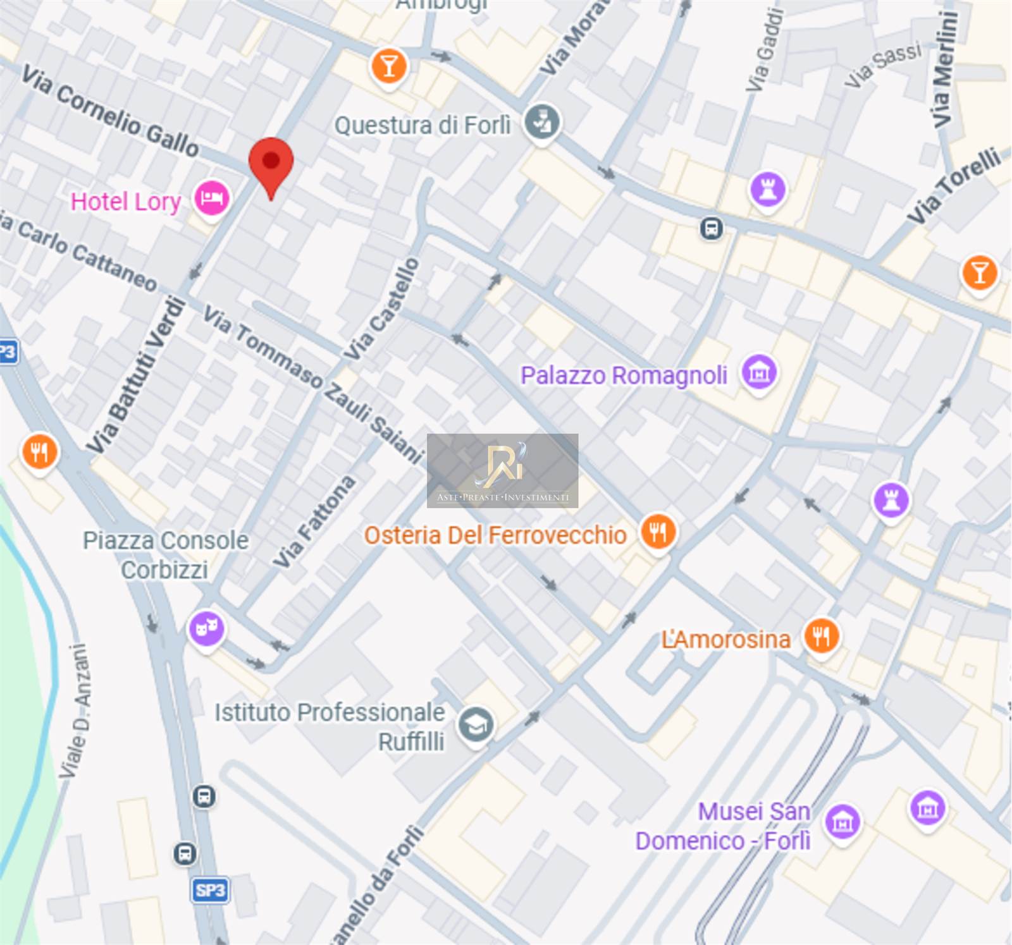
Task: Click the Questura di Forlì text label
Action: tap(423, 126)
